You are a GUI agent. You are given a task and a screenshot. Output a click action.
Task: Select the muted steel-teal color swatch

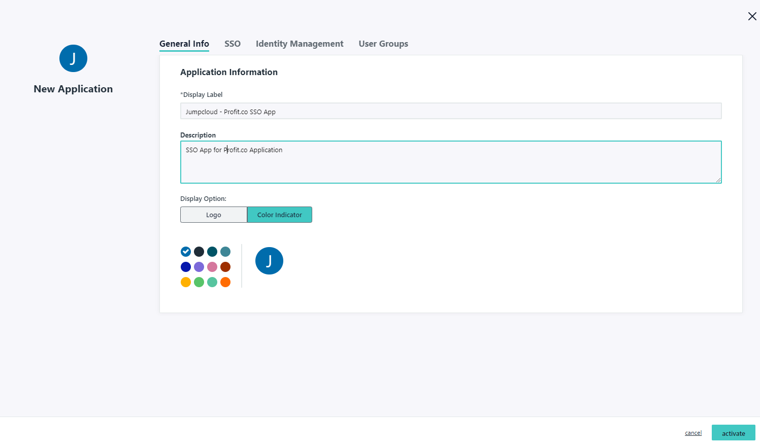(225, 252)
